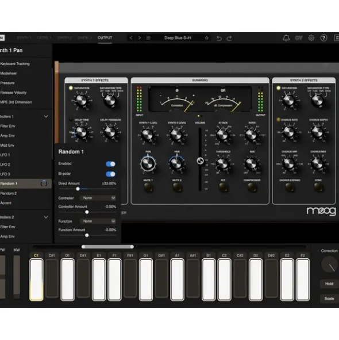Open the preset list menu icon
This screenshot has width=339, height=340.
pos(148,38)
